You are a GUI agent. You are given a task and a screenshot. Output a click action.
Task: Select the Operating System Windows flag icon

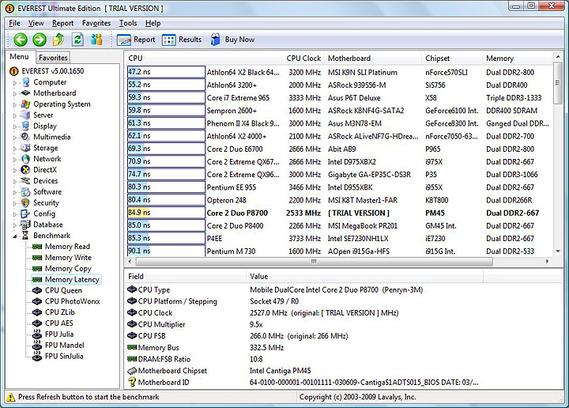click(25, 104)
